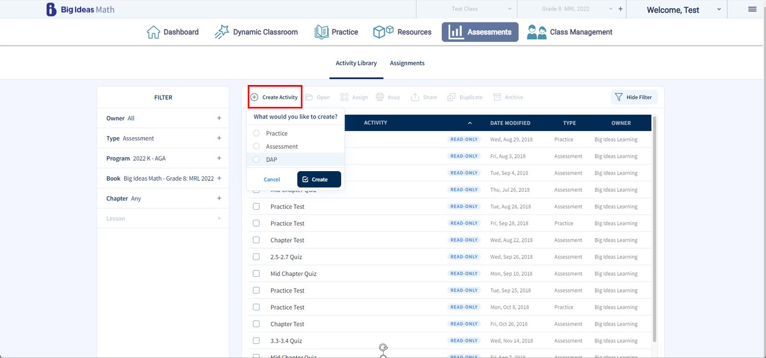
Task: Click the date Fri, Oct 26, 2018
Action: (x=509, y=324)
